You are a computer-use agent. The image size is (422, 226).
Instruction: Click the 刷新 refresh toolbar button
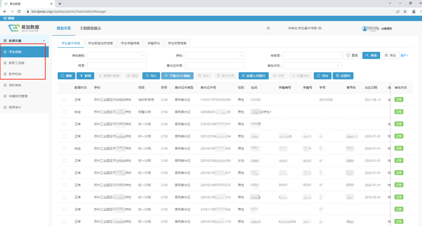(67, 76)
